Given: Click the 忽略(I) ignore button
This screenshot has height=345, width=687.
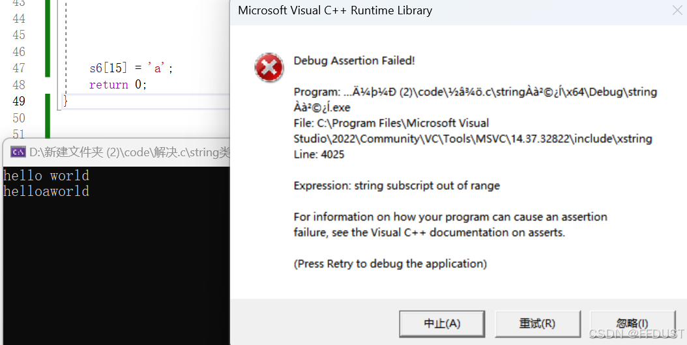Looking at the screenshot, I should coord(632,324).
